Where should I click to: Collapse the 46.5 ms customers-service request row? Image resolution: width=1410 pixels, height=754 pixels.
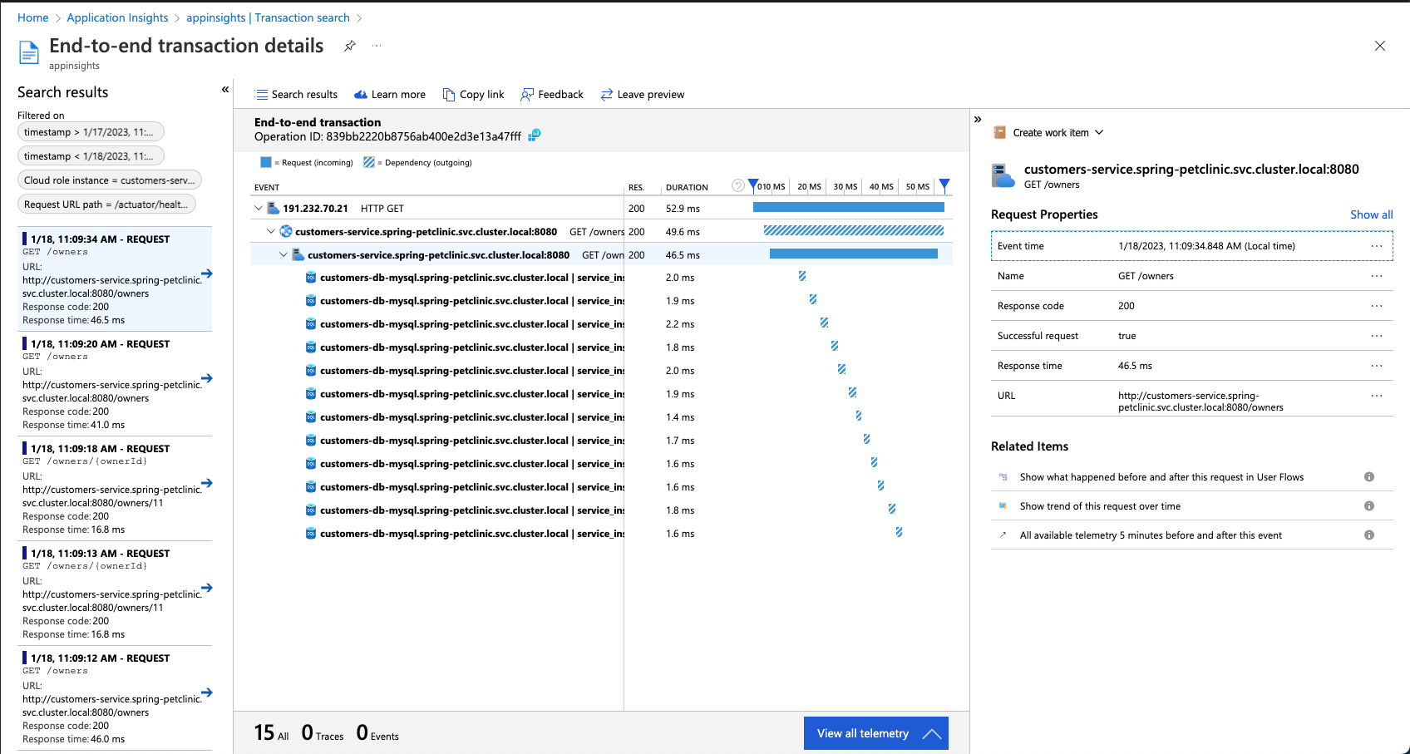[283, 255]
